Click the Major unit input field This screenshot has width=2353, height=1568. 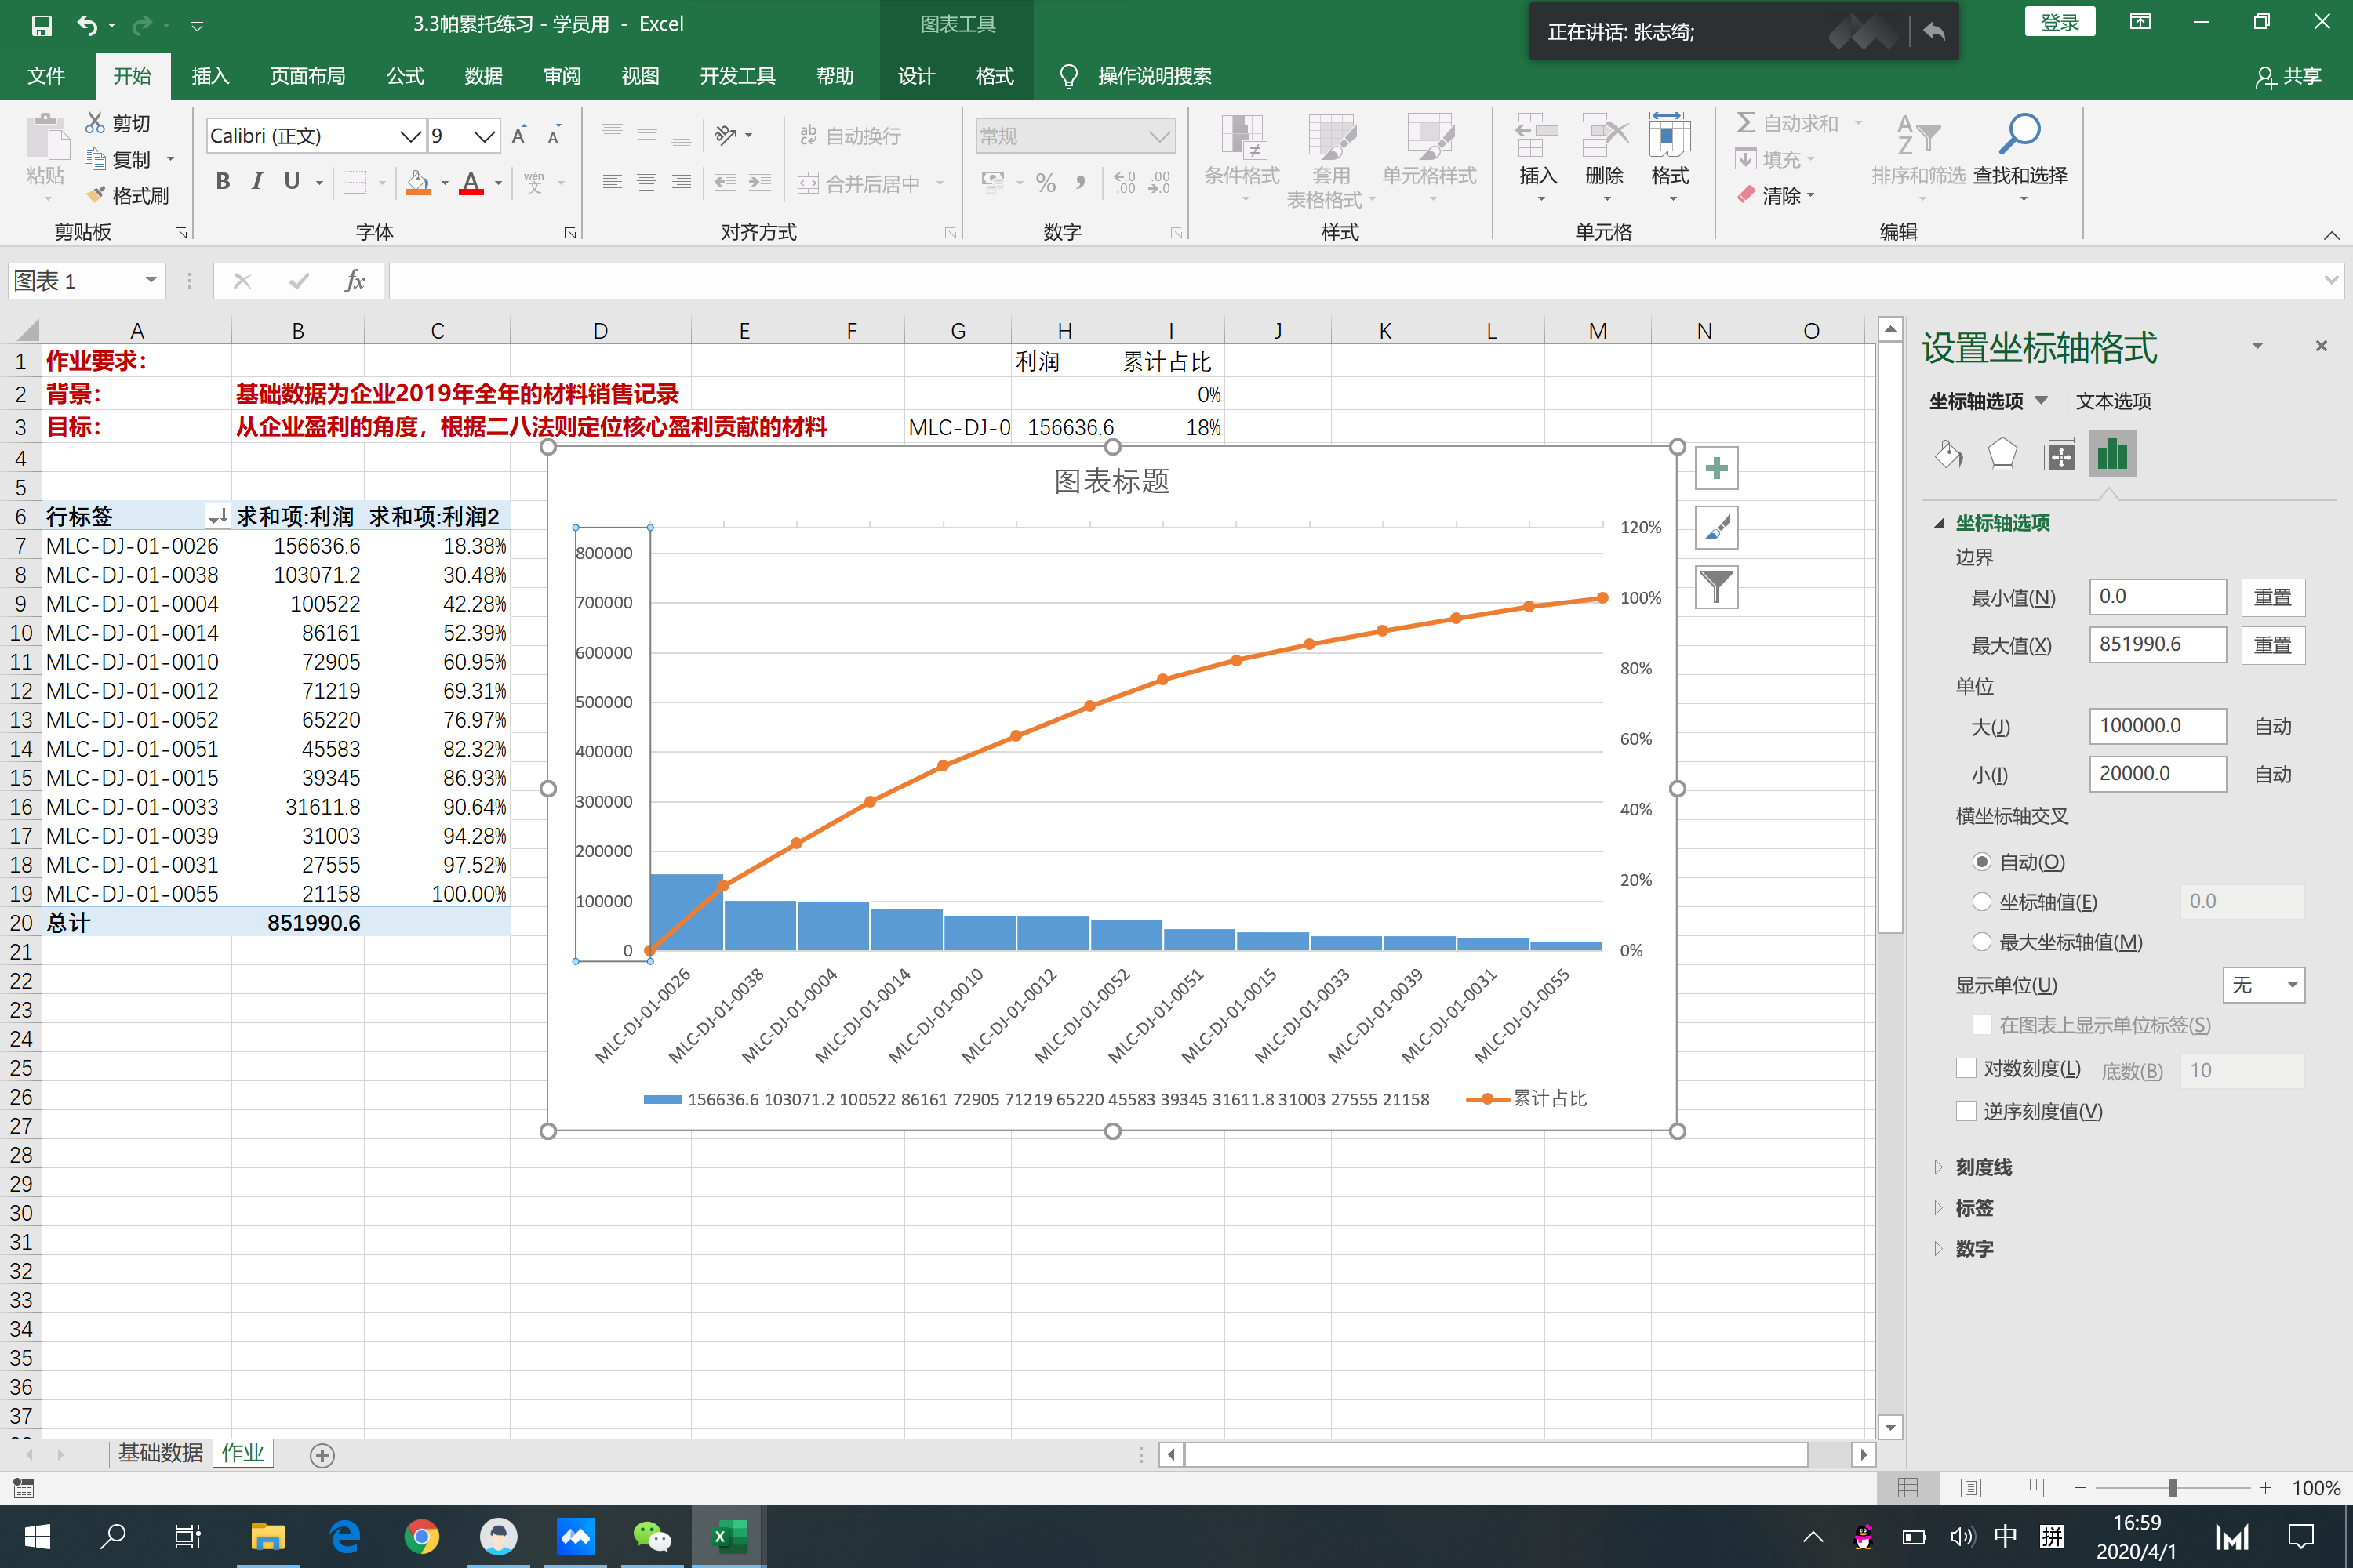point(2158,726)
